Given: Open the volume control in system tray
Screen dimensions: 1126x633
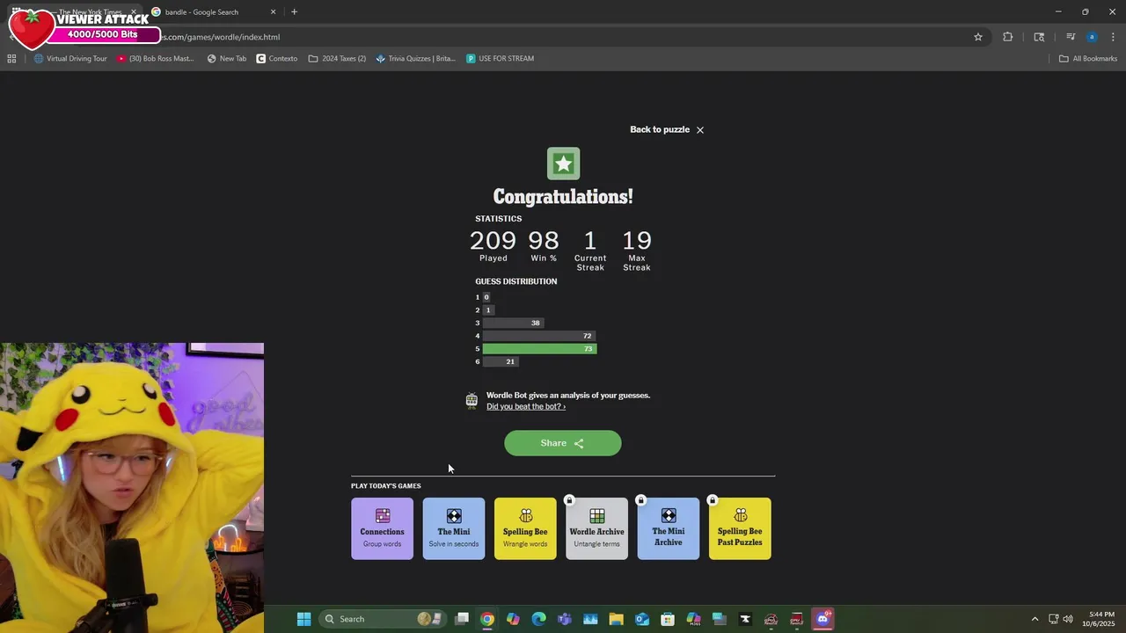Looking at the screenshot, I should (x=1068, y=619).
